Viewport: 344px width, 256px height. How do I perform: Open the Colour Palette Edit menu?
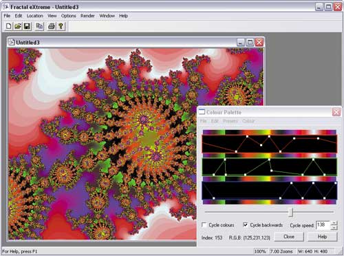[215, 121]
